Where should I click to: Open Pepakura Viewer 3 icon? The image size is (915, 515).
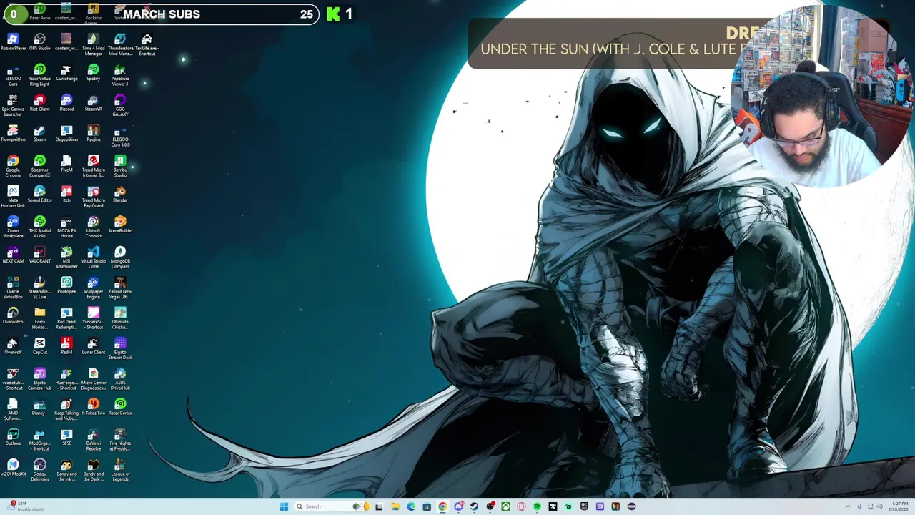coord(120,75)
